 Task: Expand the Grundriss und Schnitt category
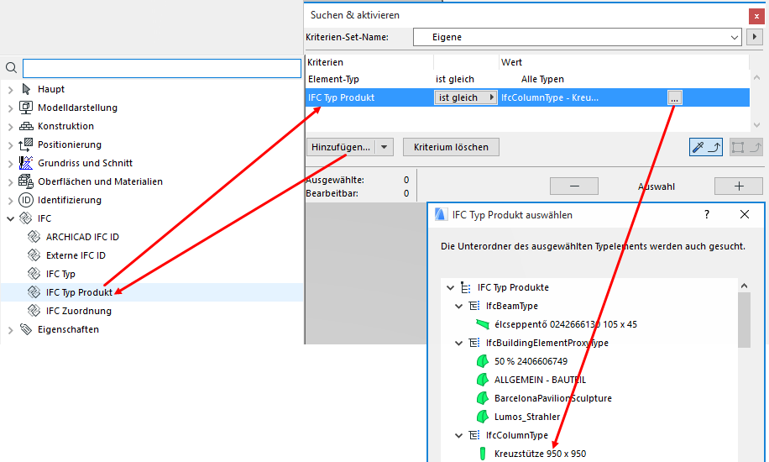(10, 164)
